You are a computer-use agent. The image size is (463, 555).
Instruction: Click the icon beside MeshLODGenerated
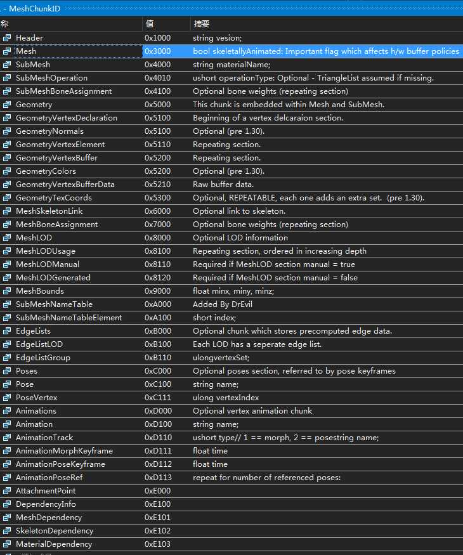pos(7,278)
